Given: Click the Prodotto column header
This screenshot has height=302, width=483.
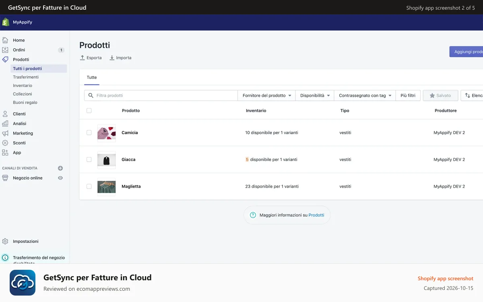Looking at the screenshot, I should click(131, 111).
